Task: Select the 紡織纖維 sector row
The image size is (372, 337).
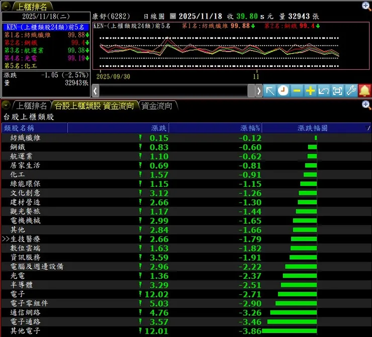Action: pos(186,138)
